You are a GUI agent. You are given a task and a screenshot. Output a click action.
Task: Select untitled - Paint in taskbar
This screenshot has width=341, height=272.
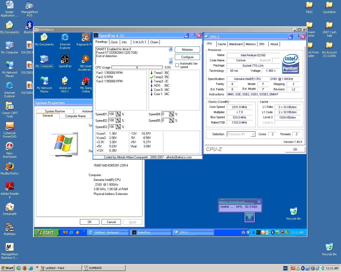pyautogui.click(x=60, y=268)
